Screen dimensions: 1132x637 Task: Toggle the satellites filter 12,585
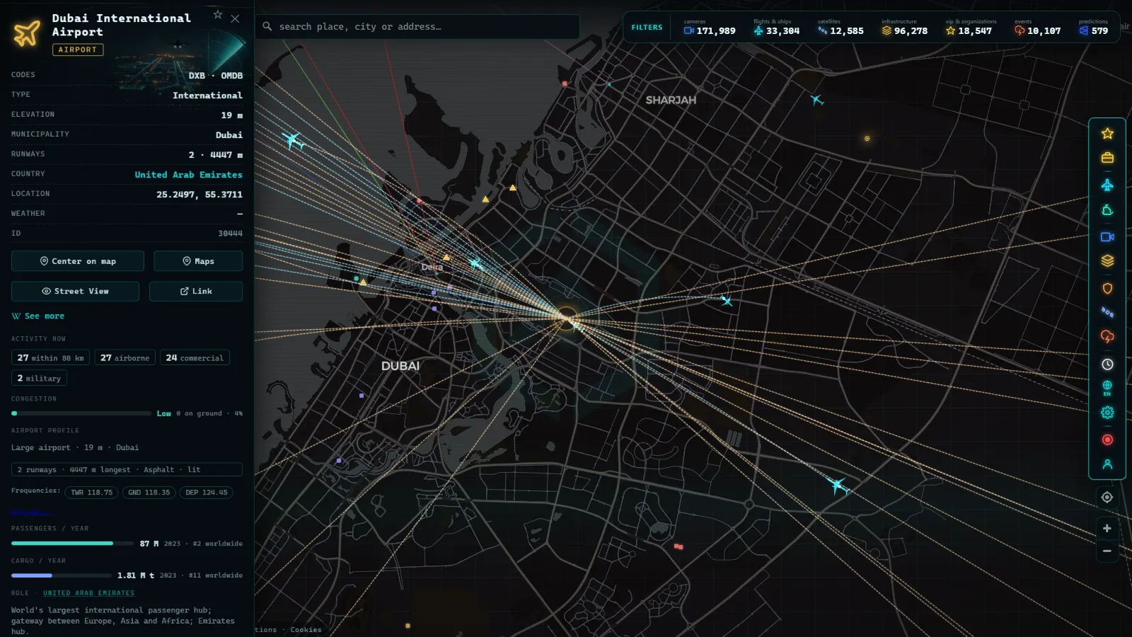[x=841, y=27]
